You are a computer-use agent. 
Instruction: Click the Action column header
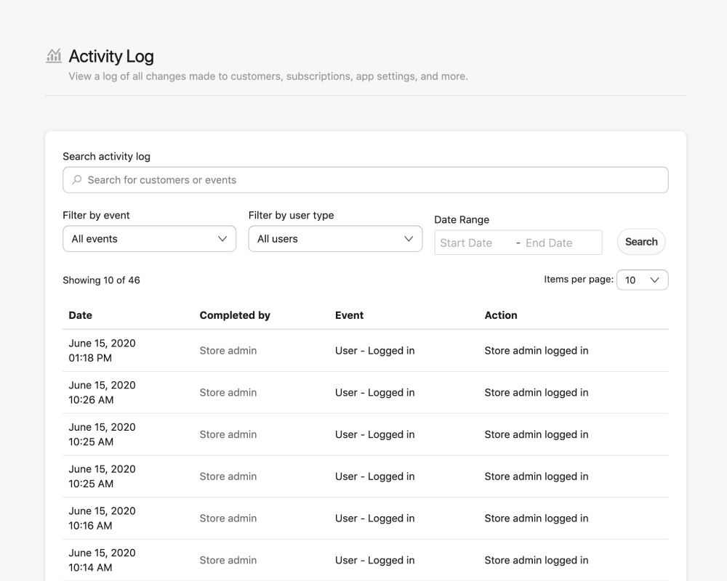501,315
